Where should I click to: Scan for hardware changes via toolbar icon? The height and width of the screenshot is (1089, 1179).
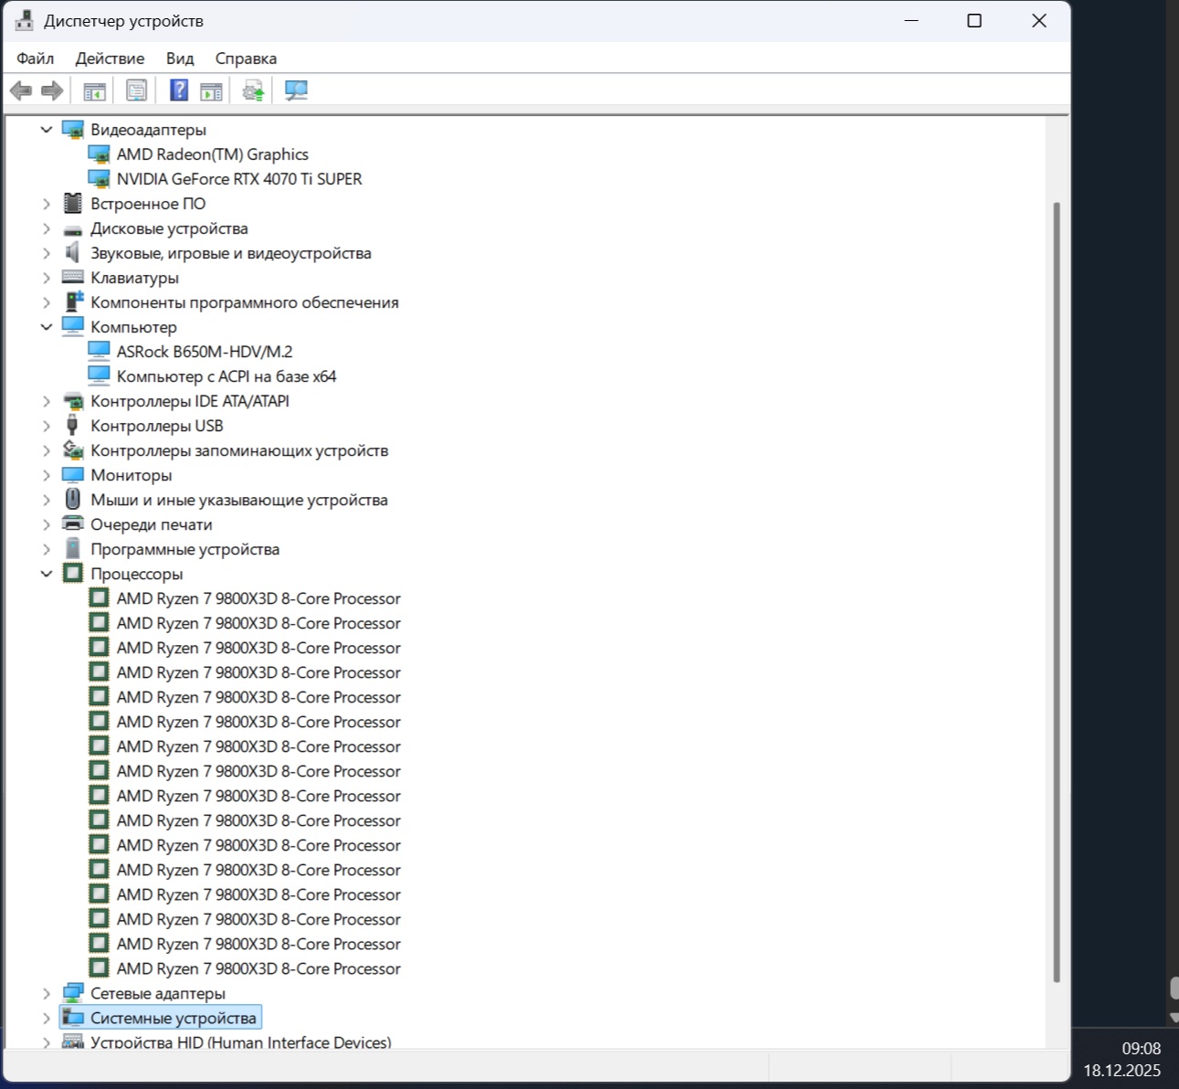[296, 90]
